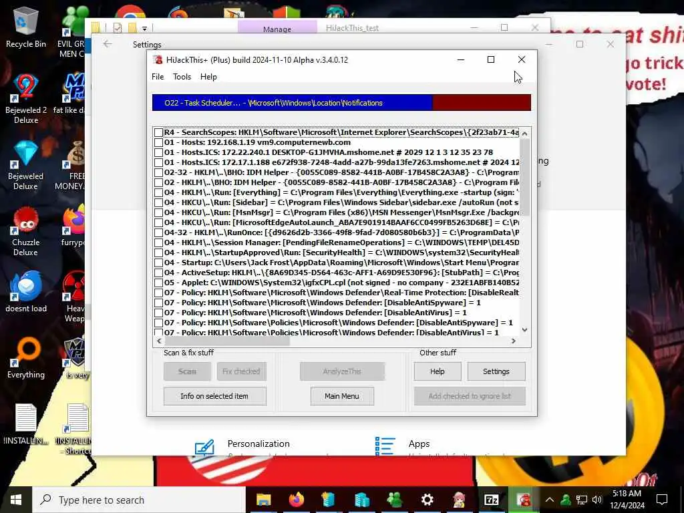This screenshot has width=684, height=513.
Task: Switch to the HiJackThis taskbar icon
Action: click(x=524, y=500)
